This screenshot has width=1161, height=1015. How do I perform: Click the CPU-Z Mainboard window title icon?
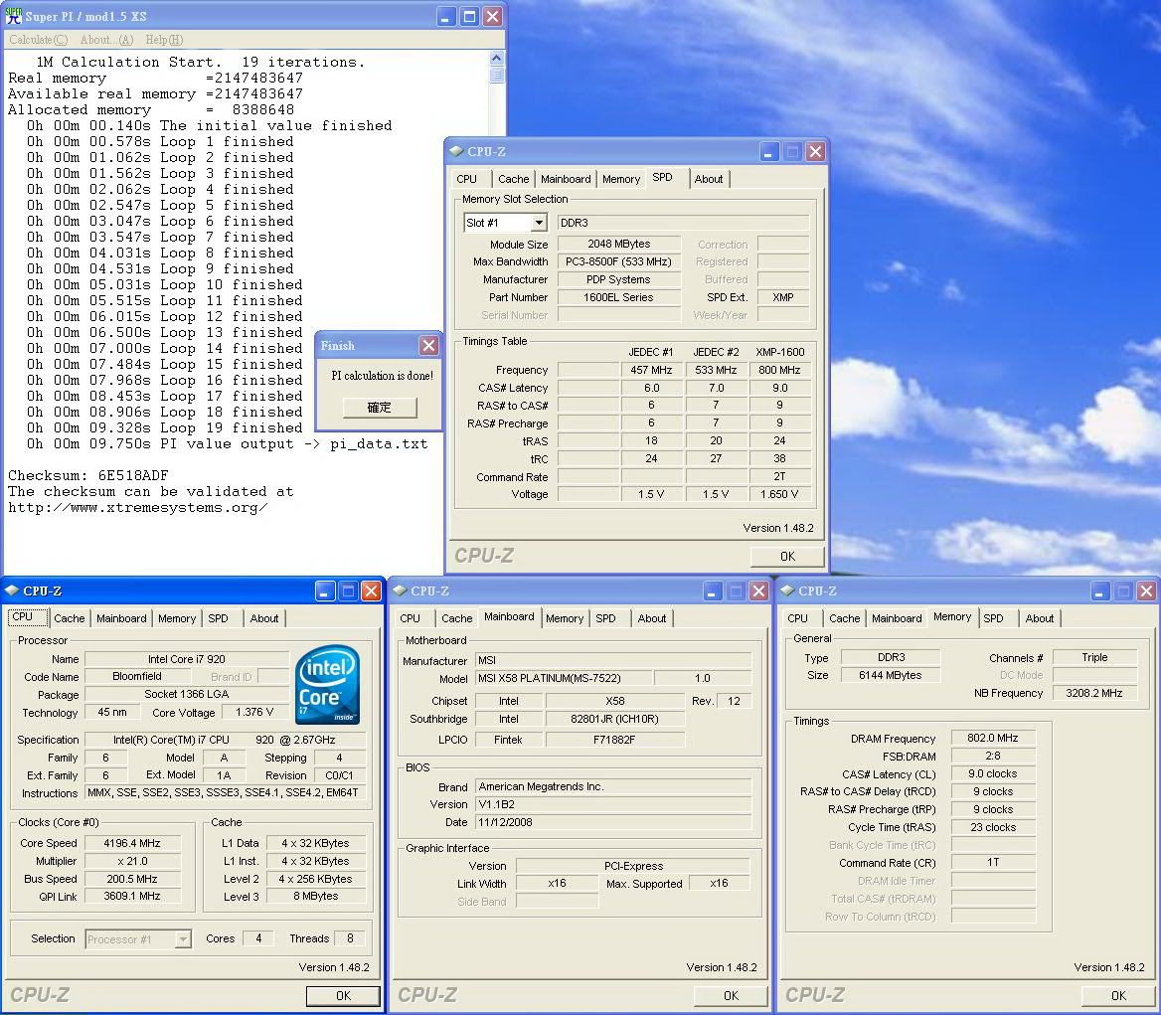pos(400,591)
